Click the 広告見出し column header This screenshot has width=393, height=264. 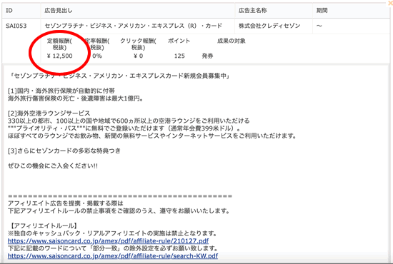coord(59,10)
